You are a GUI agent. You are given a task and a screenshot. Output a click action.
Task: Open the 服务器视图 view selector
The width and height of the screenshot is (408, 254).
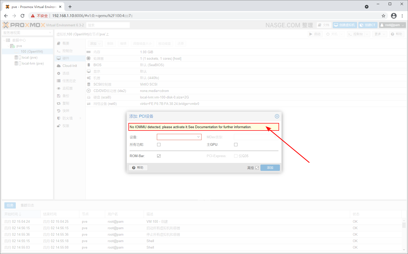pyautogui.click(x=27, y=33)
